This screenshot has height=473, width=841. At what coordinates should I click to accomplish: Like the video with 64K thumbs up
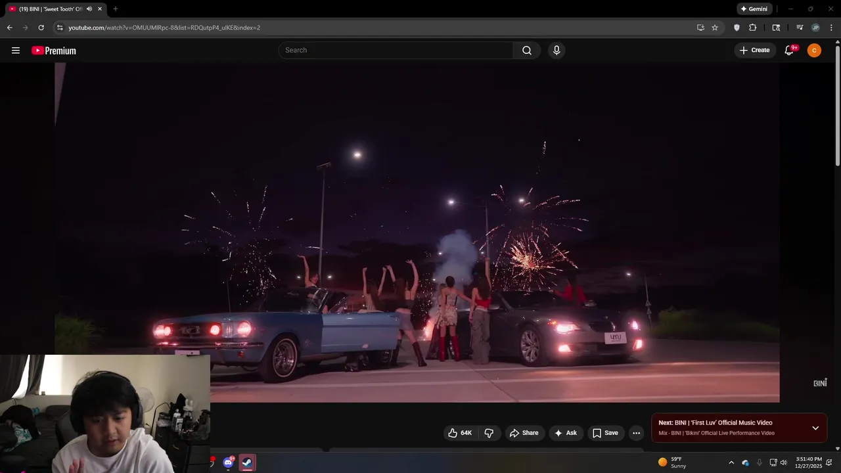460,433
